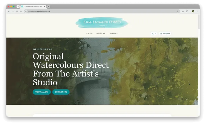Click the VIEW GALLERY button
This screenshot has height=125, width=206.
42,92
